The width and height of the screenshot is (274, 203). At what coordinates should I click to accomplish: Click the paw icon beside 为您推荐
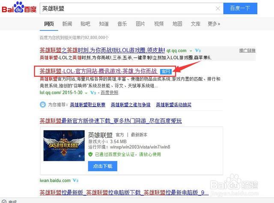pos(43,104)
